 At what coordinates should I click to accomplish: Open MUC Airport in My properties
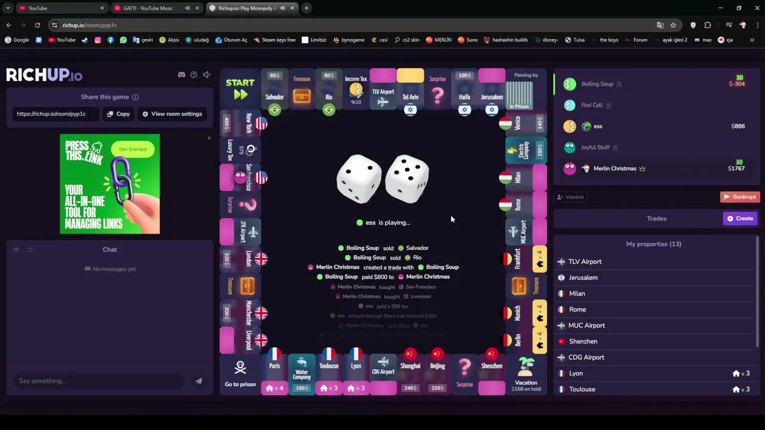(654, 325)
